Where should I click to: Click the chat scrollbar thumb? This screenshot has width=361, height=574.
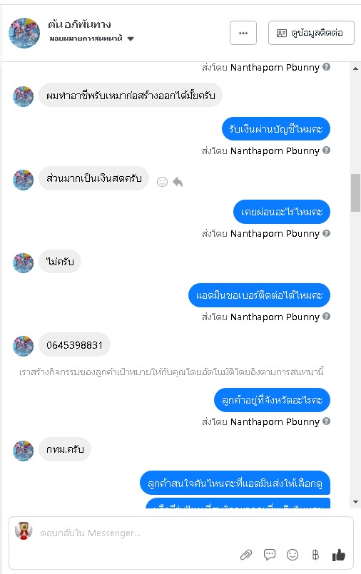coord(355,193)
